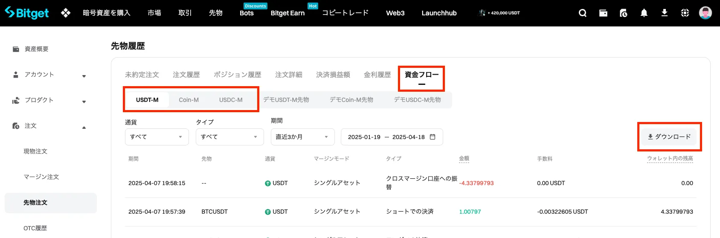The height and width of the screenshot is (238, 720).
Task: Click the date range picker field
Action: [392, 137]
